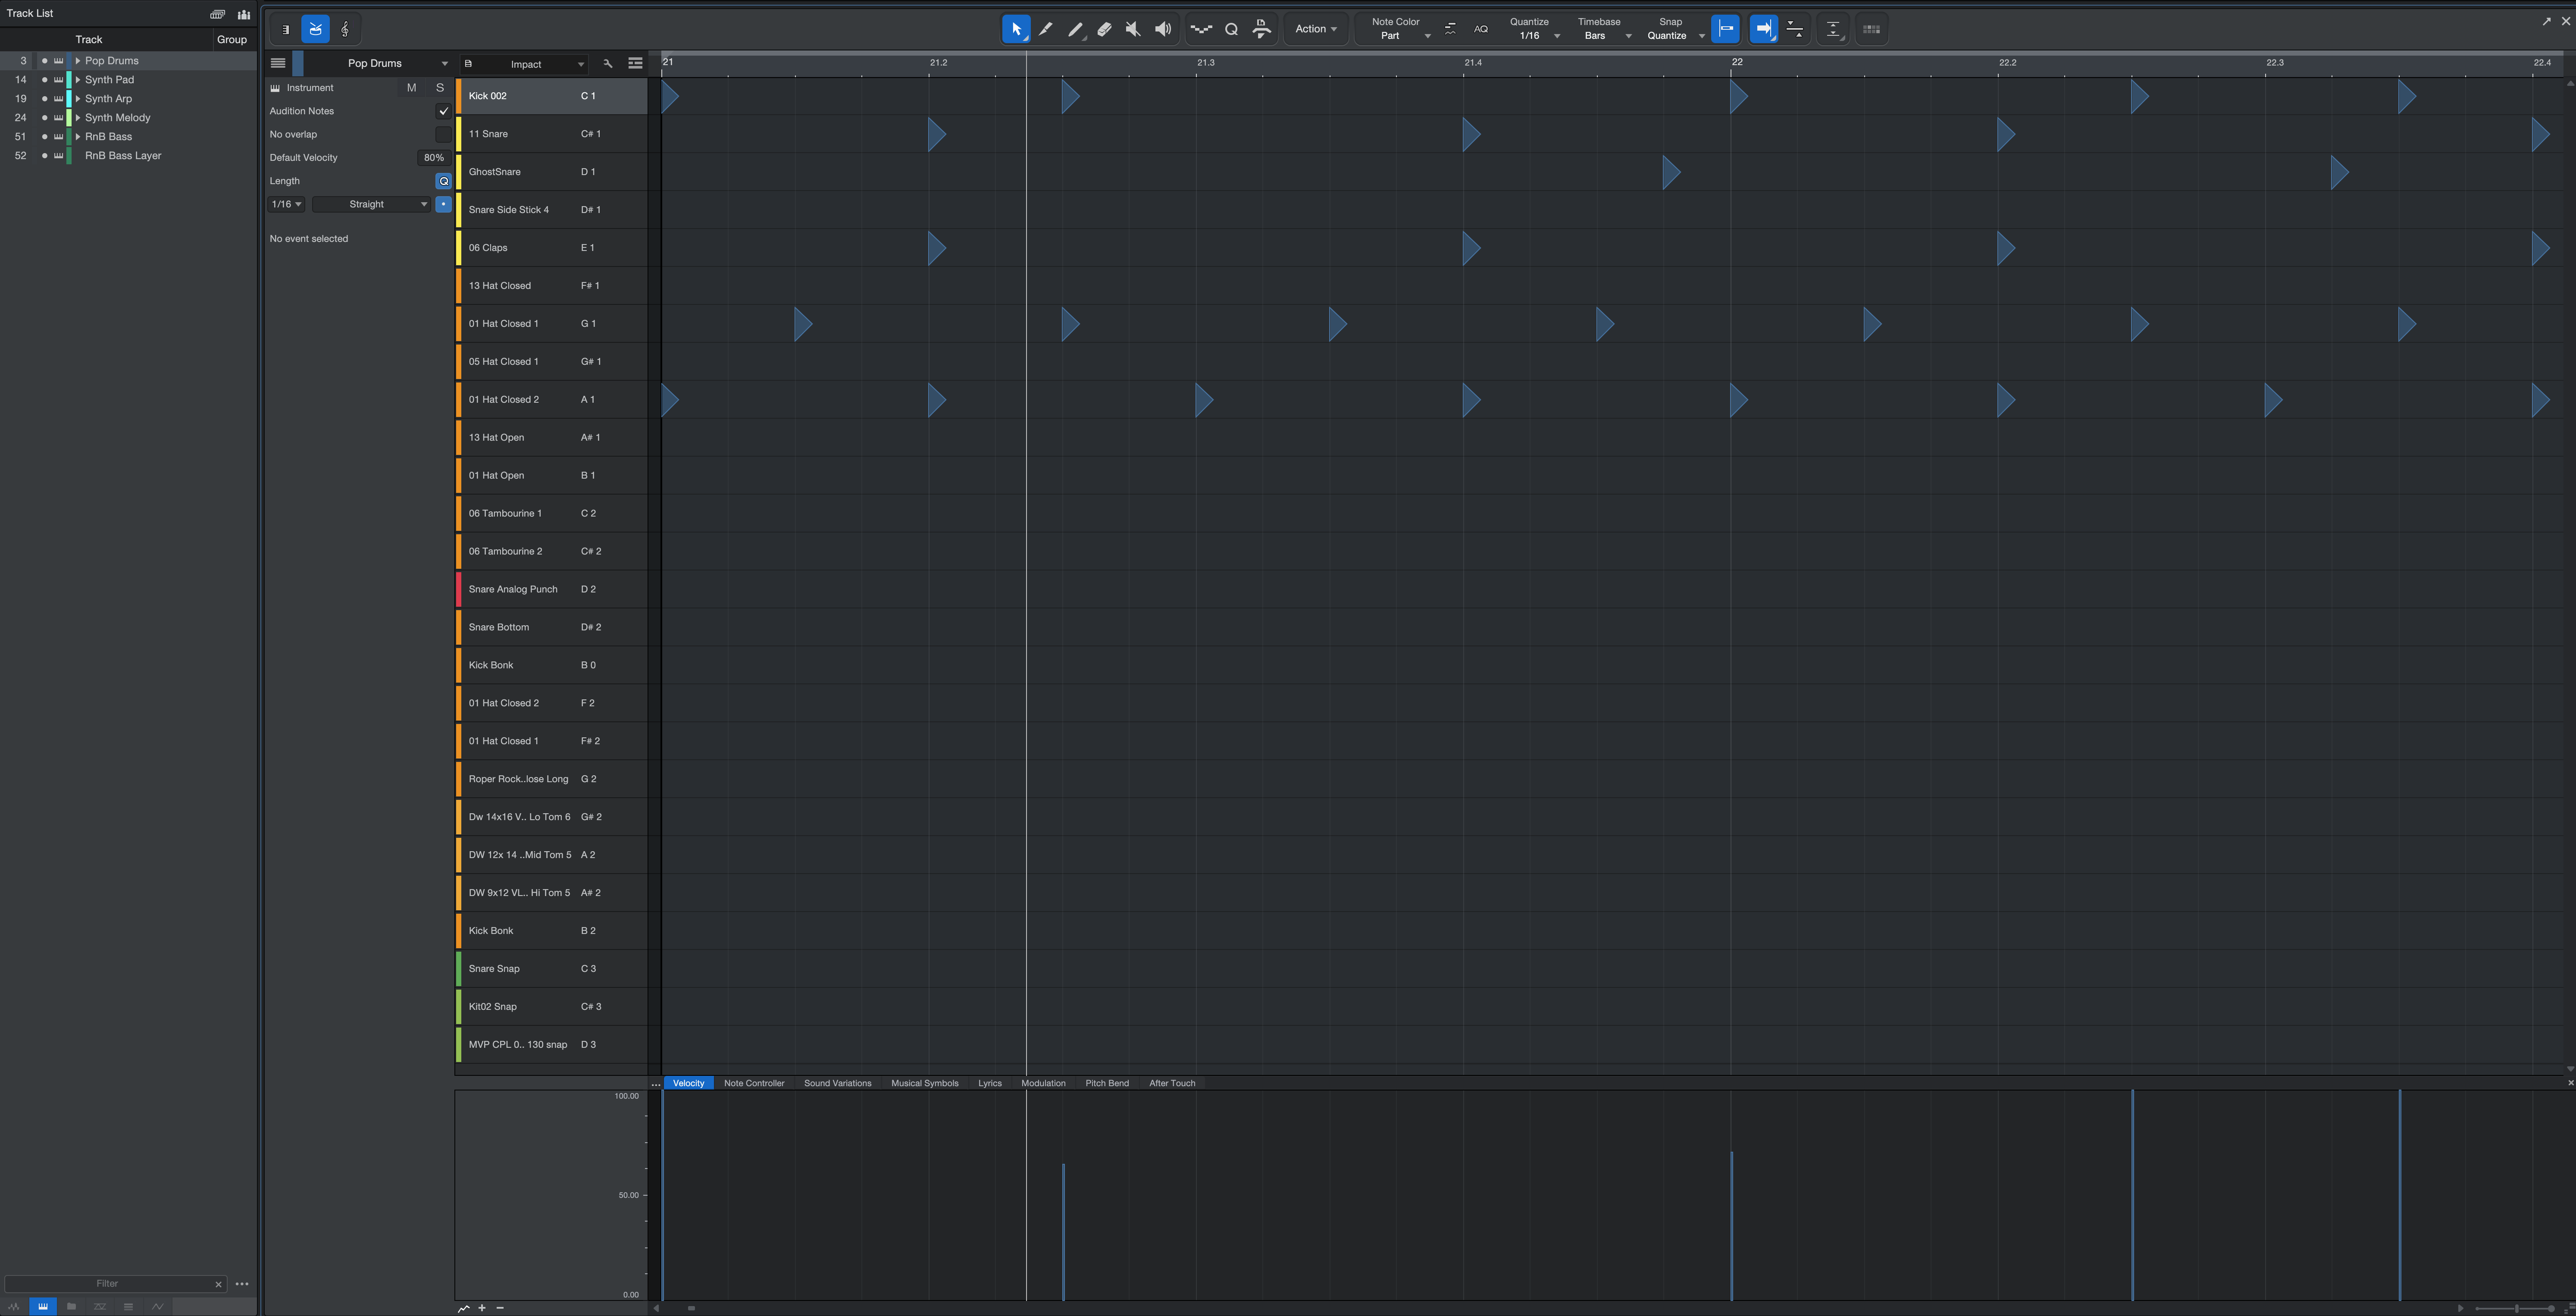Add a controller lane with plus icon

click(482, 1308)
